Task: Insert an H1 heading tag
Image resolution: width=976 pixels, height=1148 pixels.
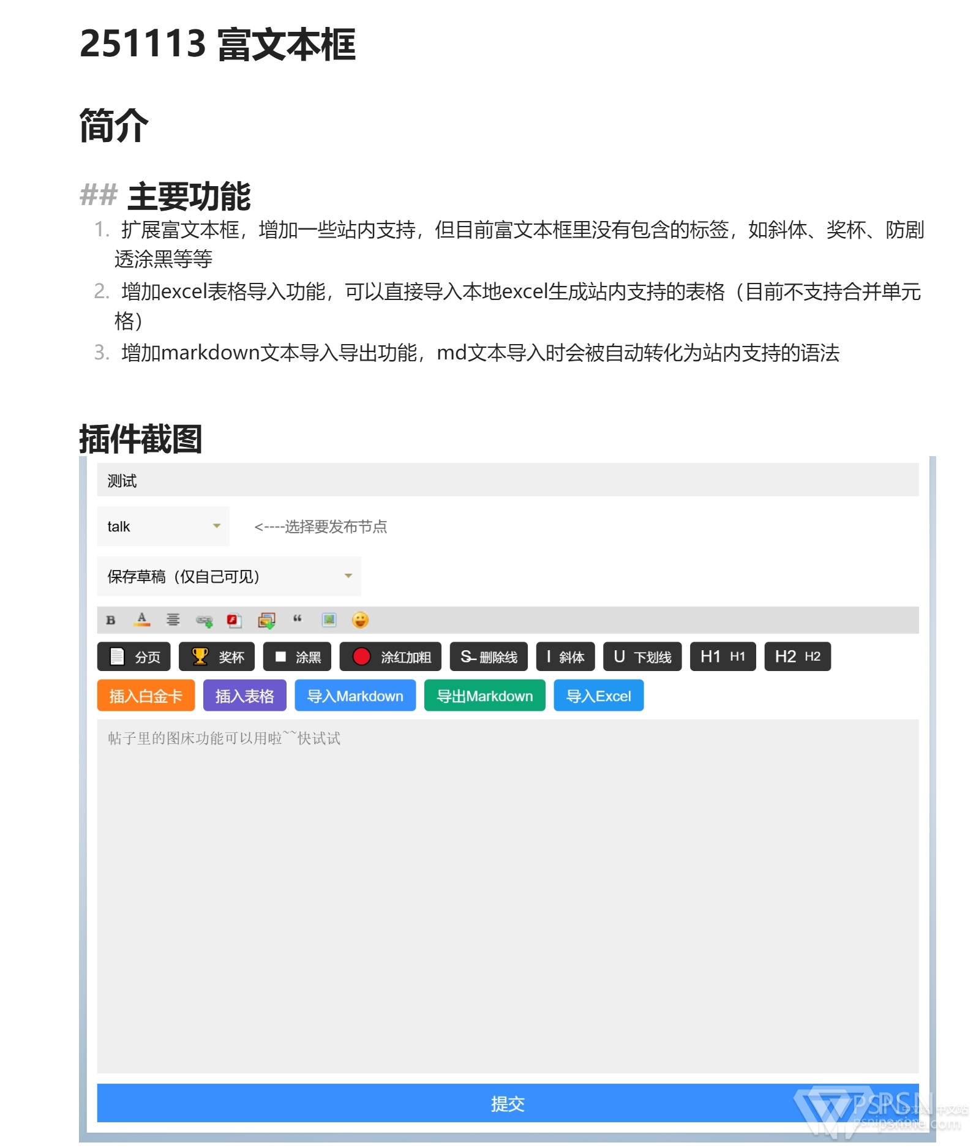Action: pyautogui.click(x=723, y=657)
